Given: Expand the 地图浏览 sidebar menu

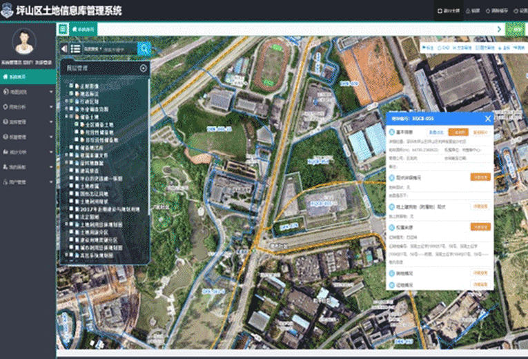Looking at the screenshot, I should click(x=28, y=91).
